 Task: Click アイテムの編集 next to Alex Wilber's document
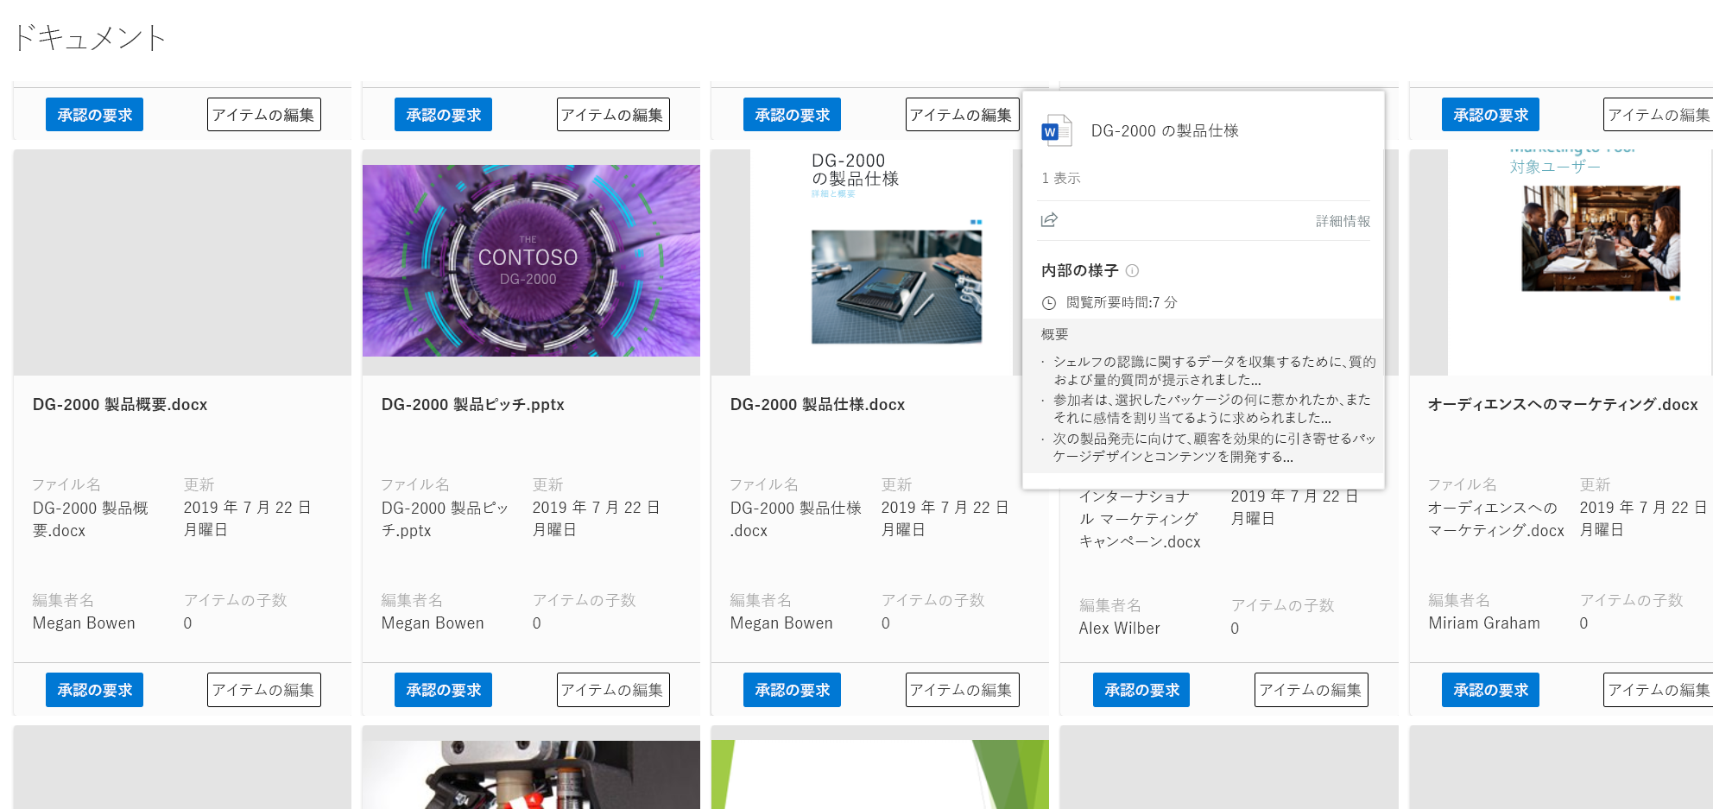click(x=1311, y=690)
